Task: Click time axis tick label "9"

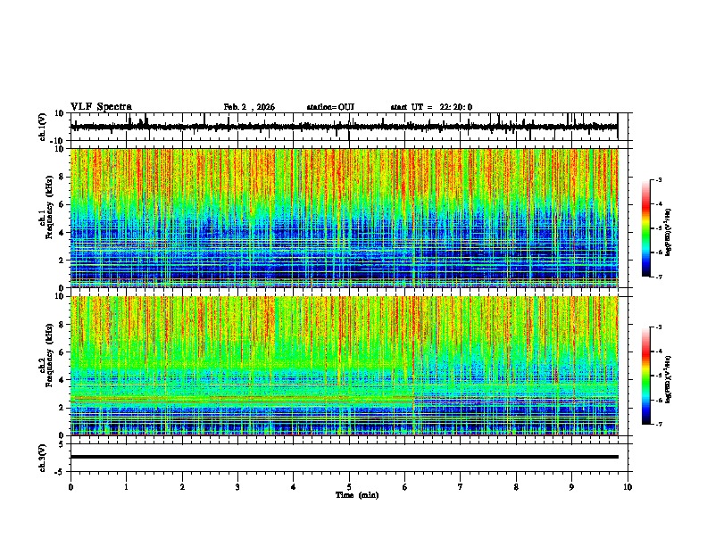Action: point(571,487)
